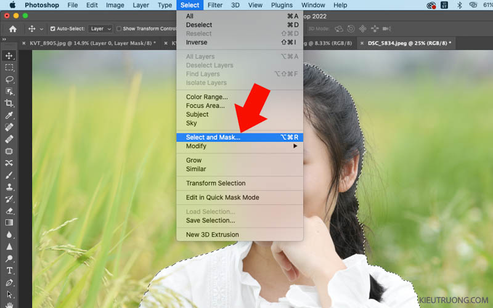This screenshot has height=308, width=493.
Task: Select the Object Selection tool
Action: pyautogui.click(x=9, y=91)
